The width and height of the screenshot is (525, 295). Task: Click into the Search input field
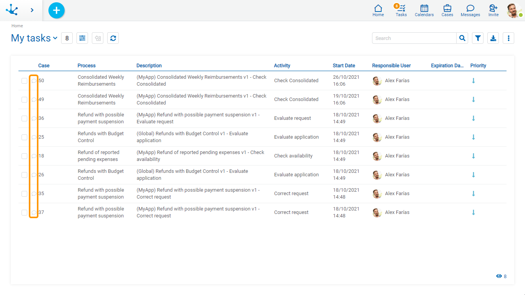414,38
